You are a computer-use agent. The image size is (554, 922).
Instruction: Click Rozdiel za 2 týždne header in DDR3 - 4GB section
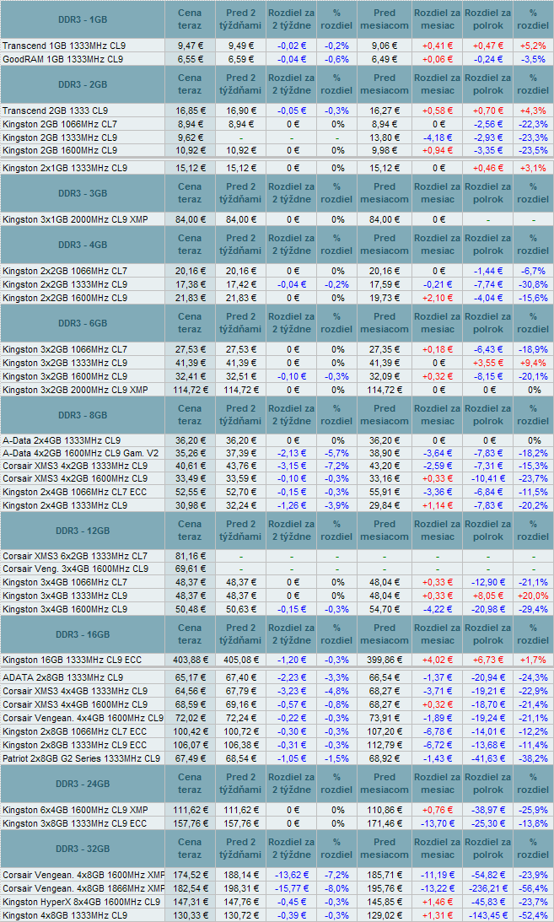point(292,245)
